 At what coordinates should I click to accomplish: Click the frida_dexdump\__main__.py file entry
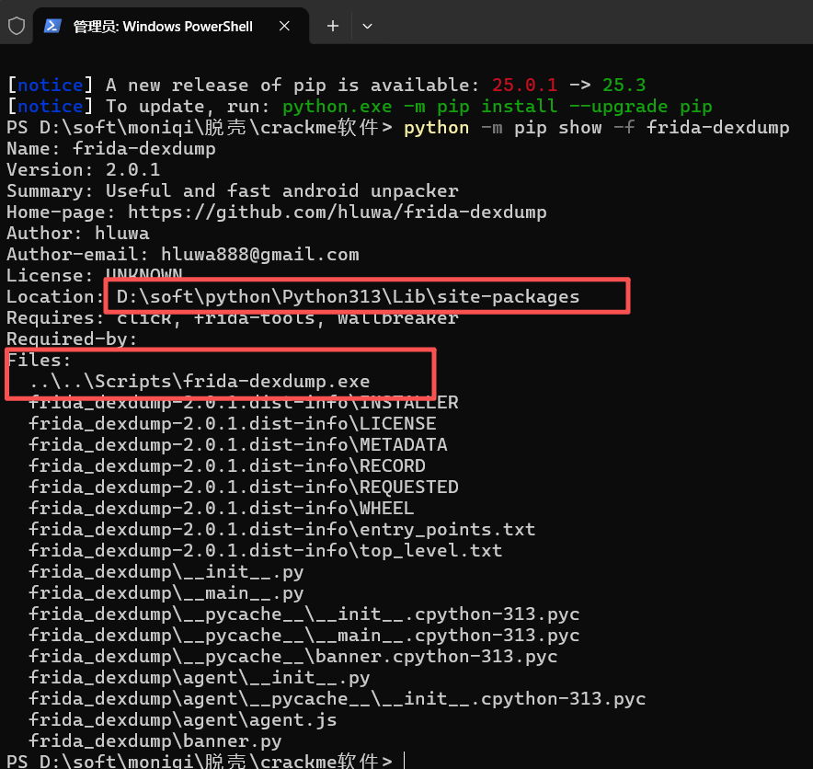(166, 593)
